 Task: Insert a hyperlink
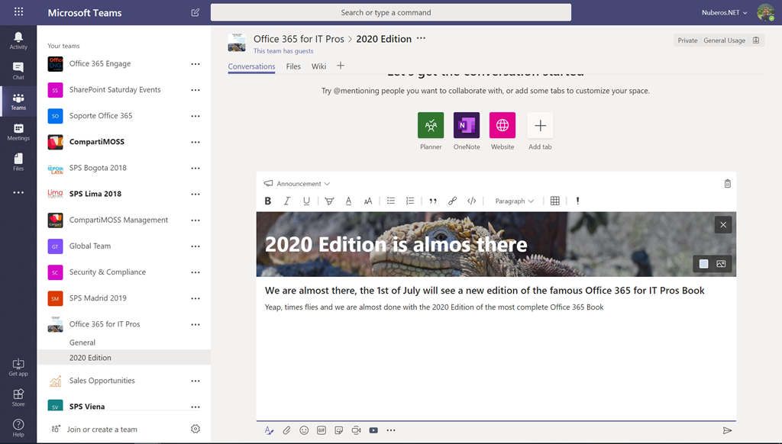pyautogui.click(x=452, y=201)
